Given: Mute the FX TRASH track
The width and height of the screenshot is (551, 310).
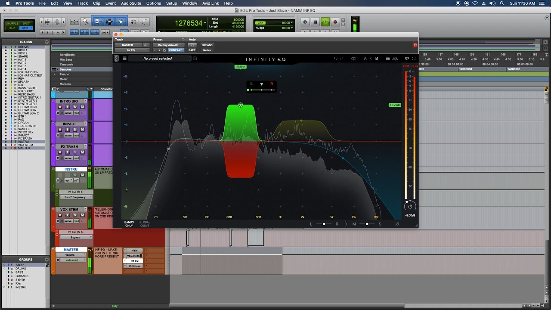Looking at the screenshot, I should click(81, 152).
